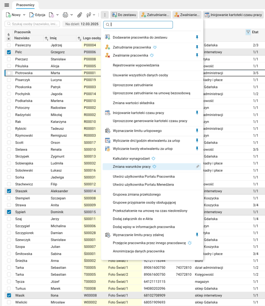This screenshot has height=306, width=265.
Task: Click the filter icon beside Etat column
Action: 248,32
